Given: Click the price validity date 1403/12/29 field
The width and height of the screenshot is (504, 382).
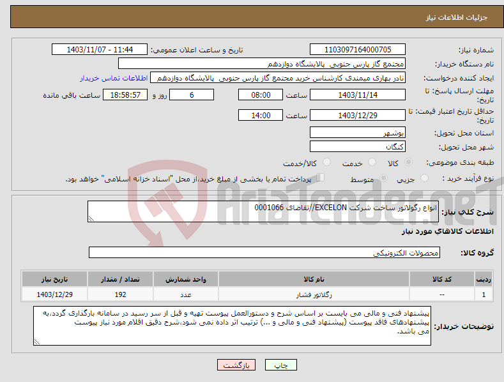Looking at the screenshot, I should (358, 115).
